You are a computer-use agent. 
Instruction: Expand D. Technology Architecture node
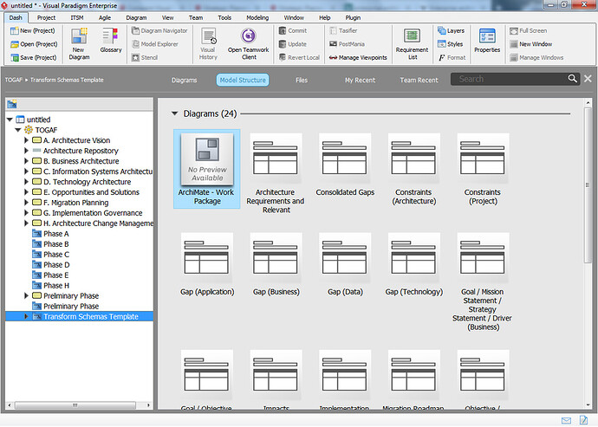coord(26,182)
